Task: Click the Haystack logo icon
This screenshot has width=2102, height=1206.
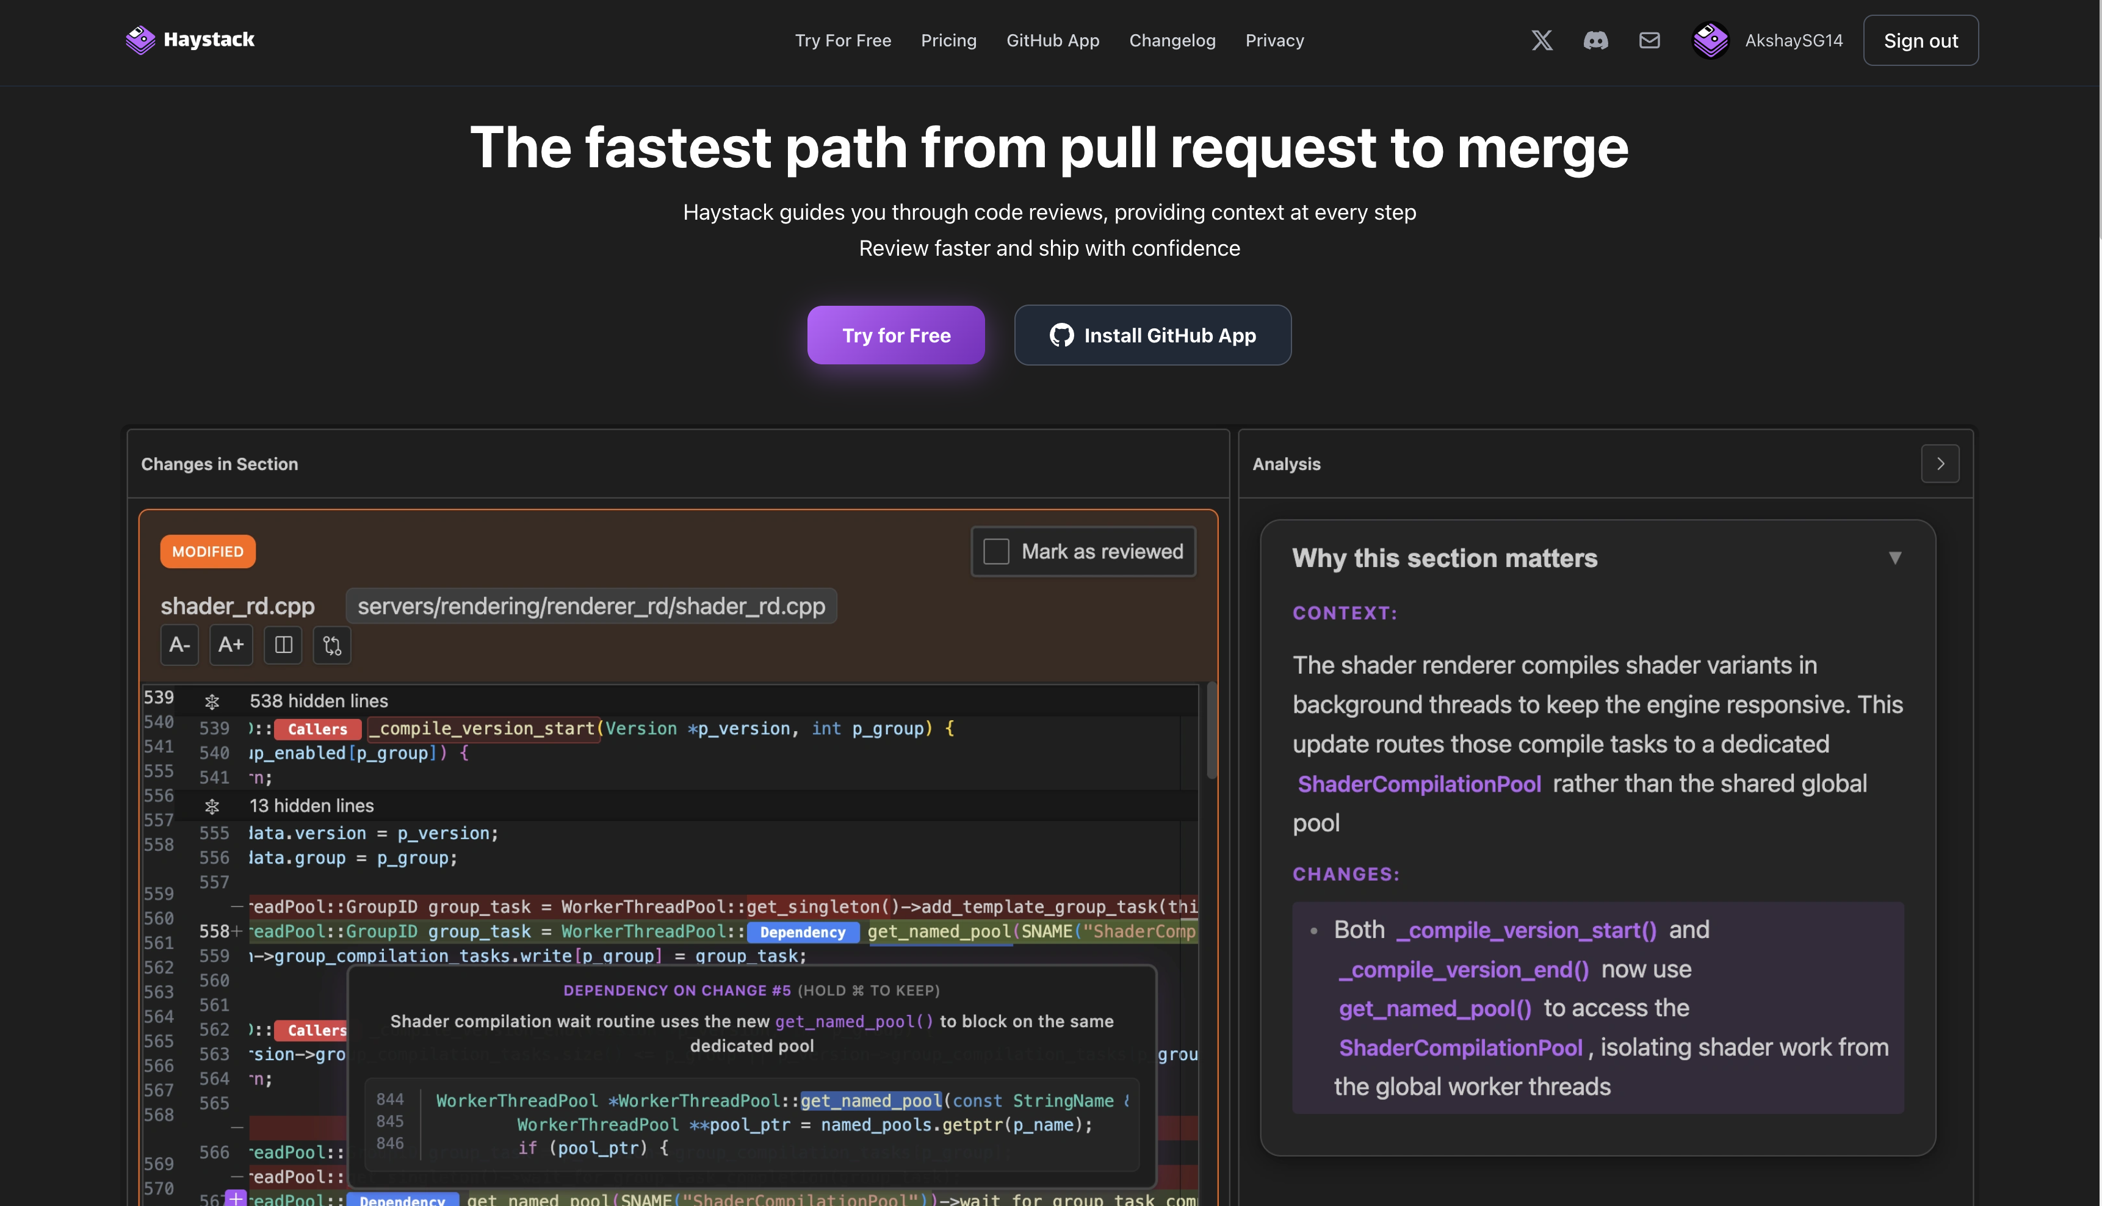Action: [x=140, y=40]
